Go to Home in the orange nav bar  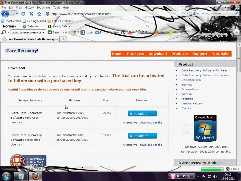point(117,54)
